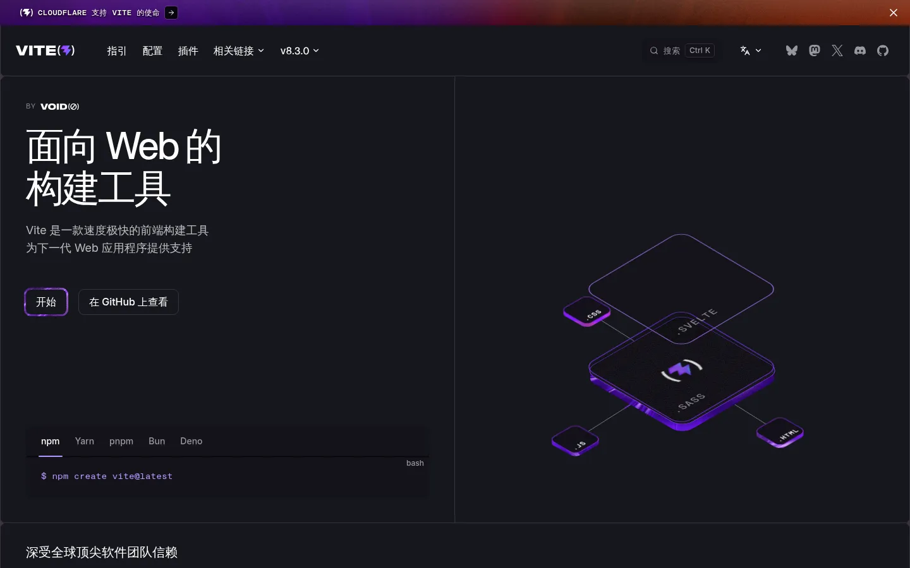
Task: Open the Bluesky social link icon
Action: tap(792, 50)
